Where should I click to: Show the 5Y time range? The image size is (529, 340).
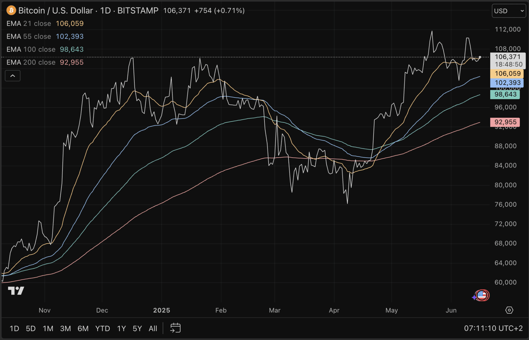137,328
